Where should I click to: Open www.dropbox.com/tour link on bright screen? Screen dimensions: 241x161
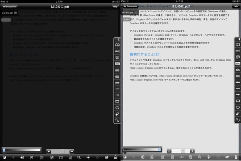tap(176, 76)
